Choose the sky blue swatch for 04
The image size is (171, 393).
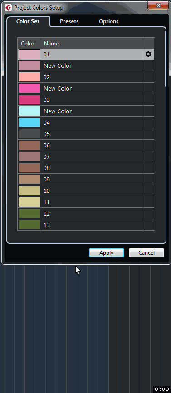[29, 122]
